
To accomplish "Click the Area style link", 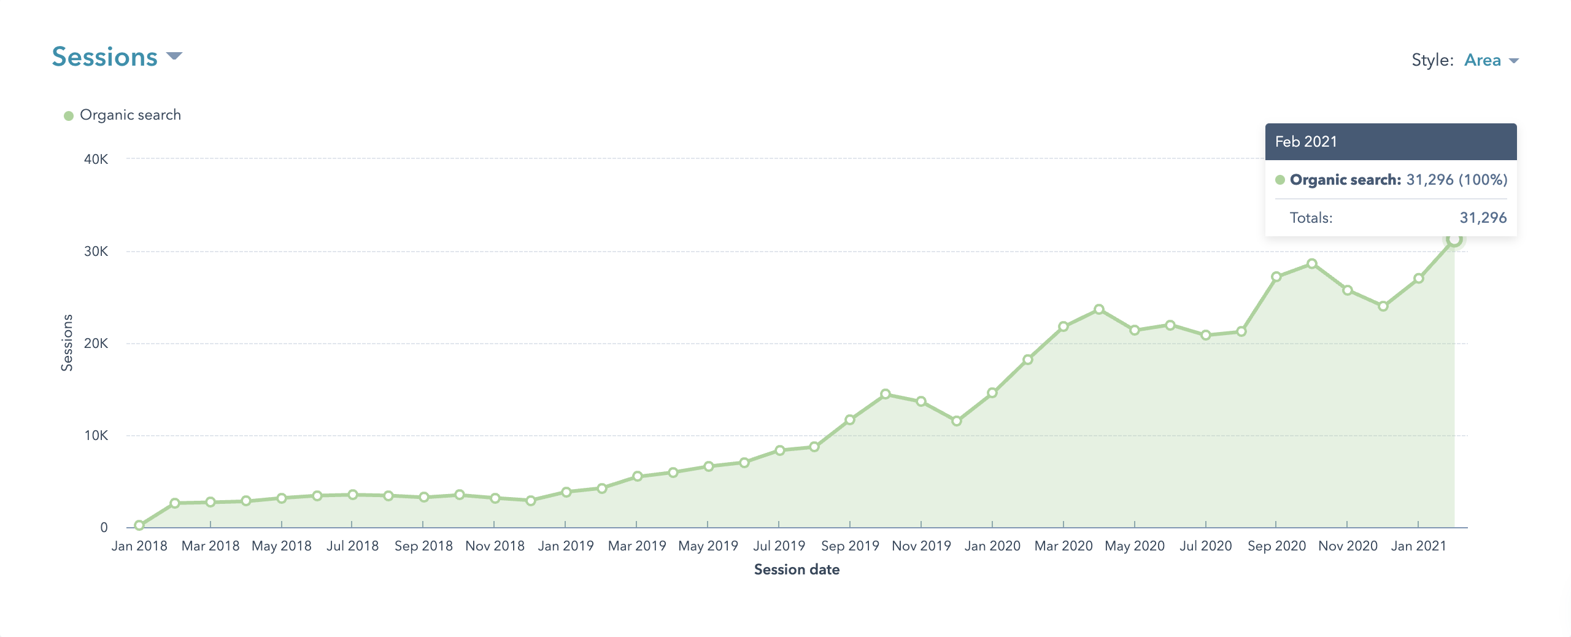I will click(x=1482, y=60).
